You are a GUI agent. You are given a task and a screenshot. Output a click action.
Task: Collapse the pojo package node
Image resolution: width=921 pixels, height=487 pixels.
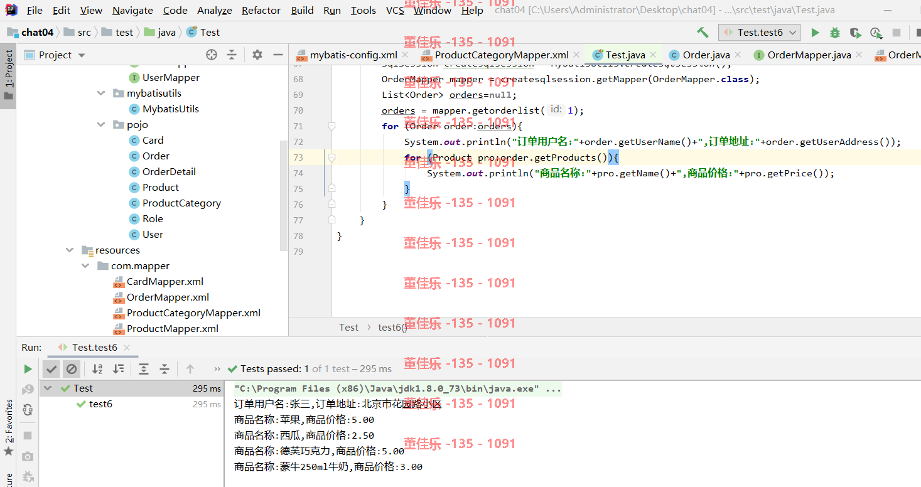pyautogui.click(x=101, y=125)
